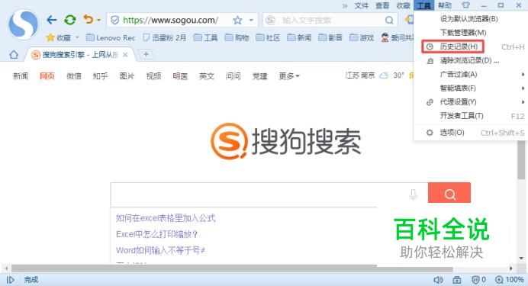Viewport: 528px width, 286px height.
Task: Select the 搜狗搜索引擎 browser tab
Action: coord(79,54)
